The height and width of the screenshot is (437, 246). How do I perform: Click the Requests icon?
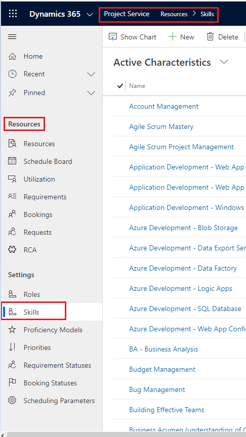12,232
